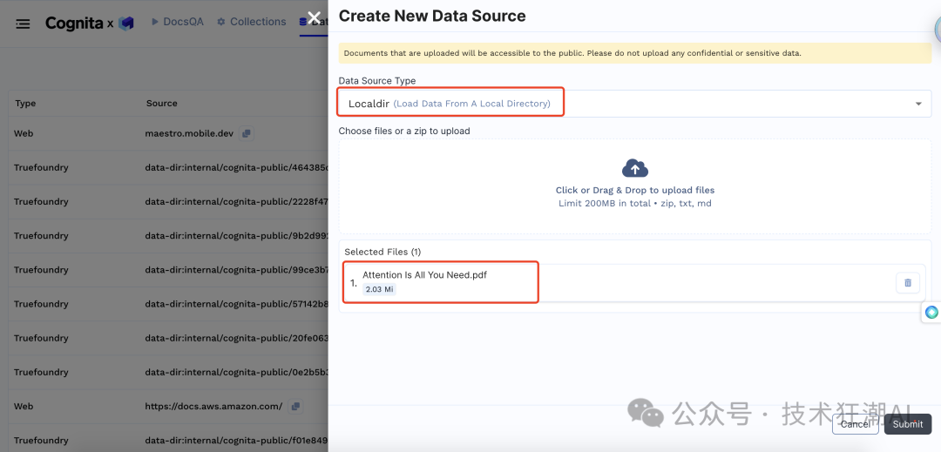The image size is (941, 452).
Task: Click the Cognita cube logo icon
Action: click(x=126, y=24)
